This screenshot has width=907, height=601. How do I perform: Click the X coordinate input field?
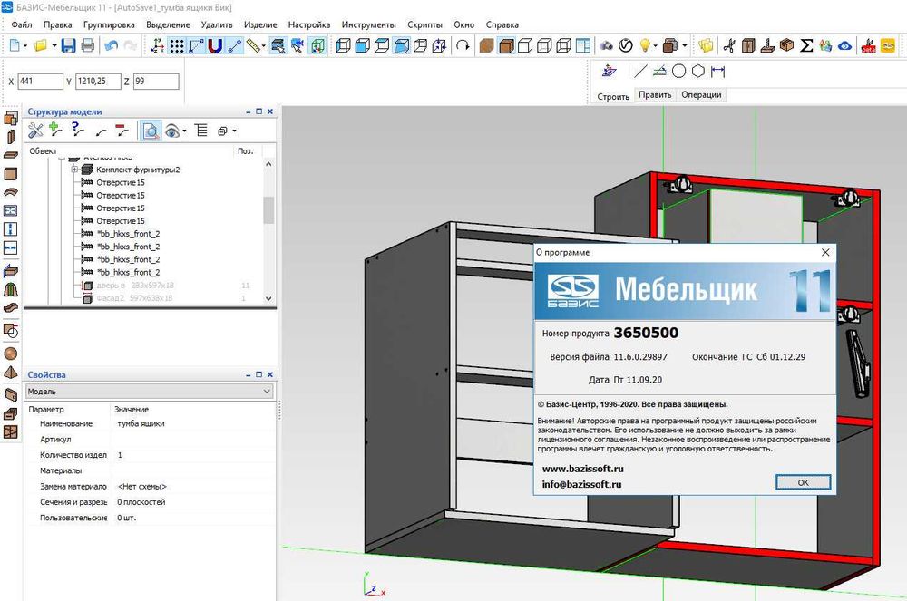(40, 82)
